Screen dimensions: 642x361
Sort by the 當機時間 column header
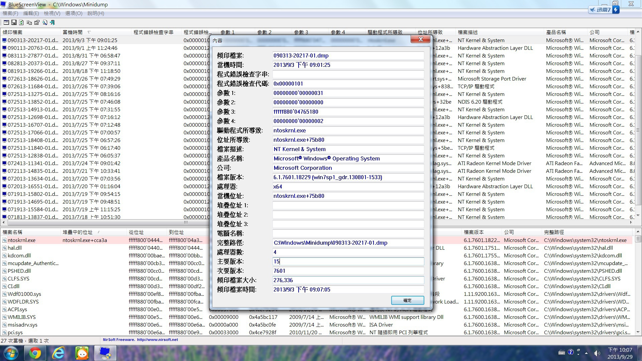tap(96, 32)
